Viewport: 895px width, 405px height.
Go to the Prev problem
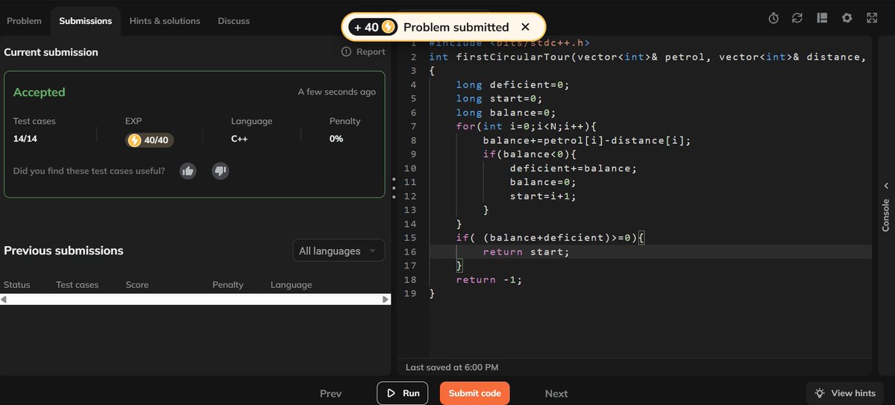(330, 394)
